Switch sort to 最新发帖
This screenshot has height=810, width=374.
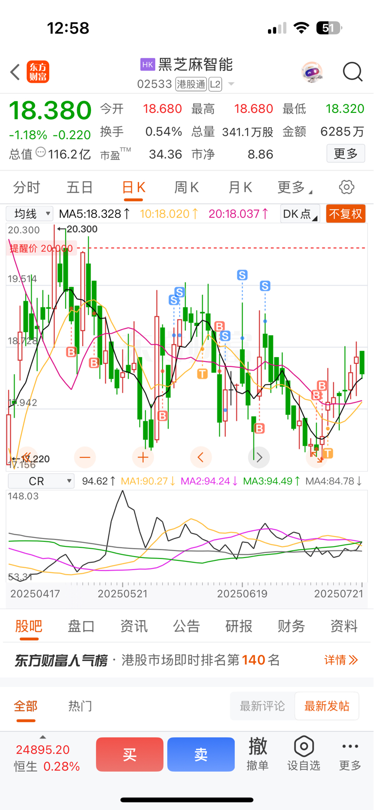point(327,706)
